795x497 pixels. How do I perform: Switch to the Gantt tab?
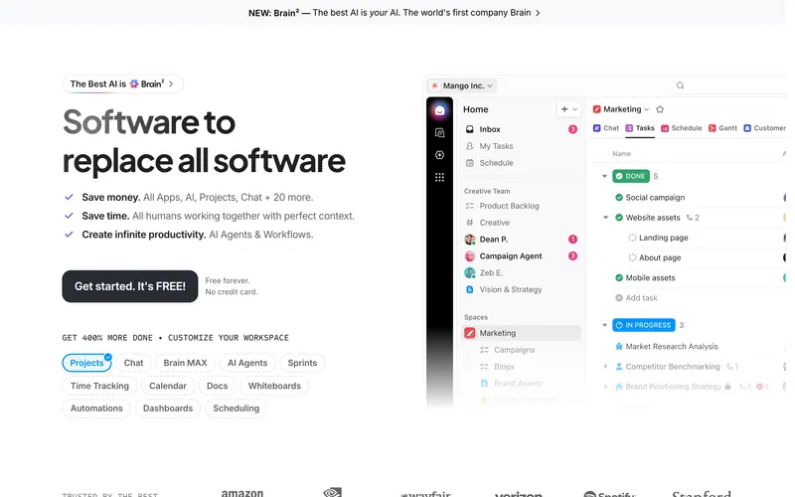point(723,128)
